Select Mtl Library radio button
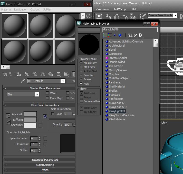 81,63
